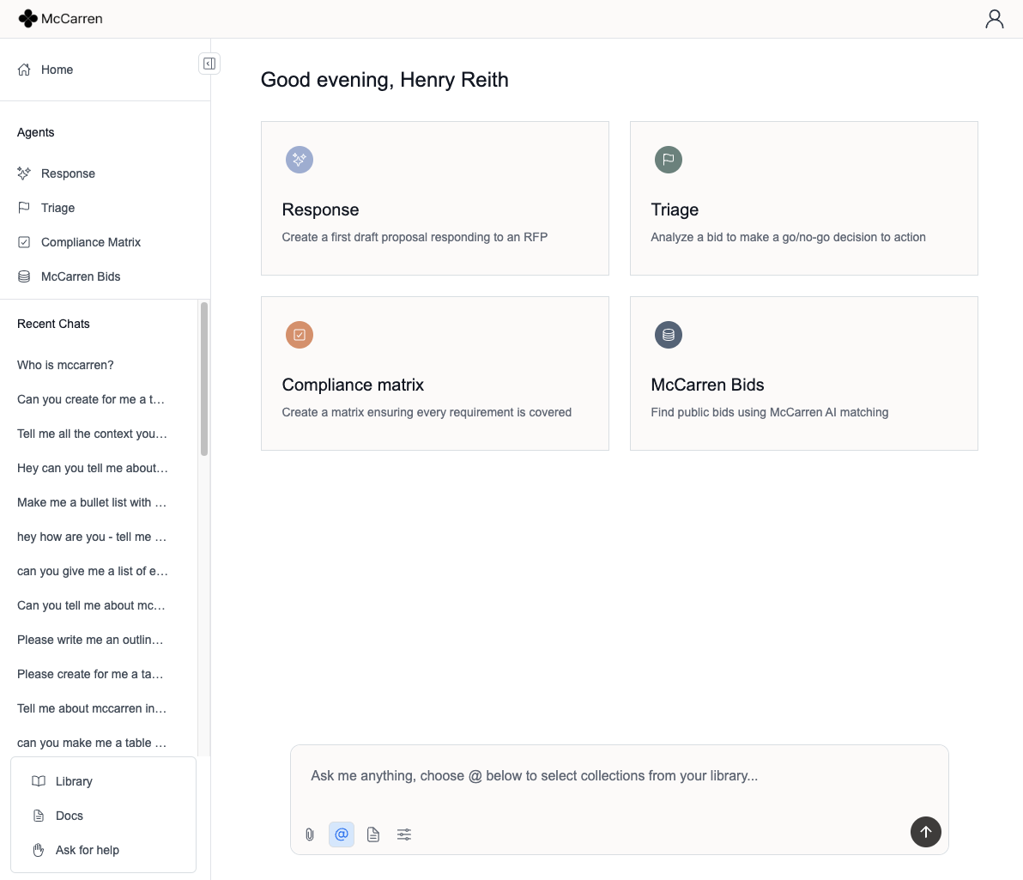Click the McCarren brand name in header

tap(72, 19)
